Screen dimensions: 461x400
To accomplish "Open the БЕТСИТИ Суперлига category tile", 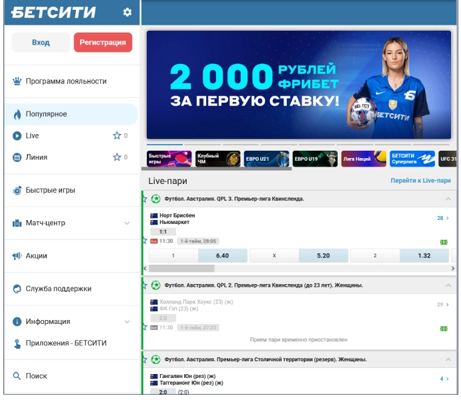I will (x=412, y=159).
